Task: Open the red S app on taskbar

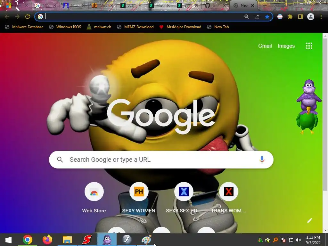Action: point(87,240)
